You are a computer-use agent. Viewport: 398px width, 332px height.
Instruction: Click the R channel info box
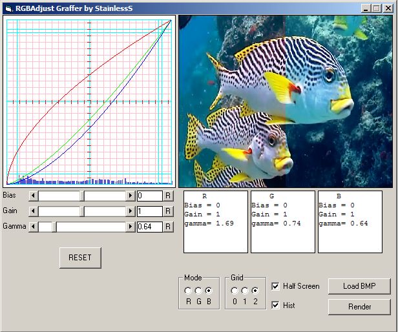click(x=216, y=222)
